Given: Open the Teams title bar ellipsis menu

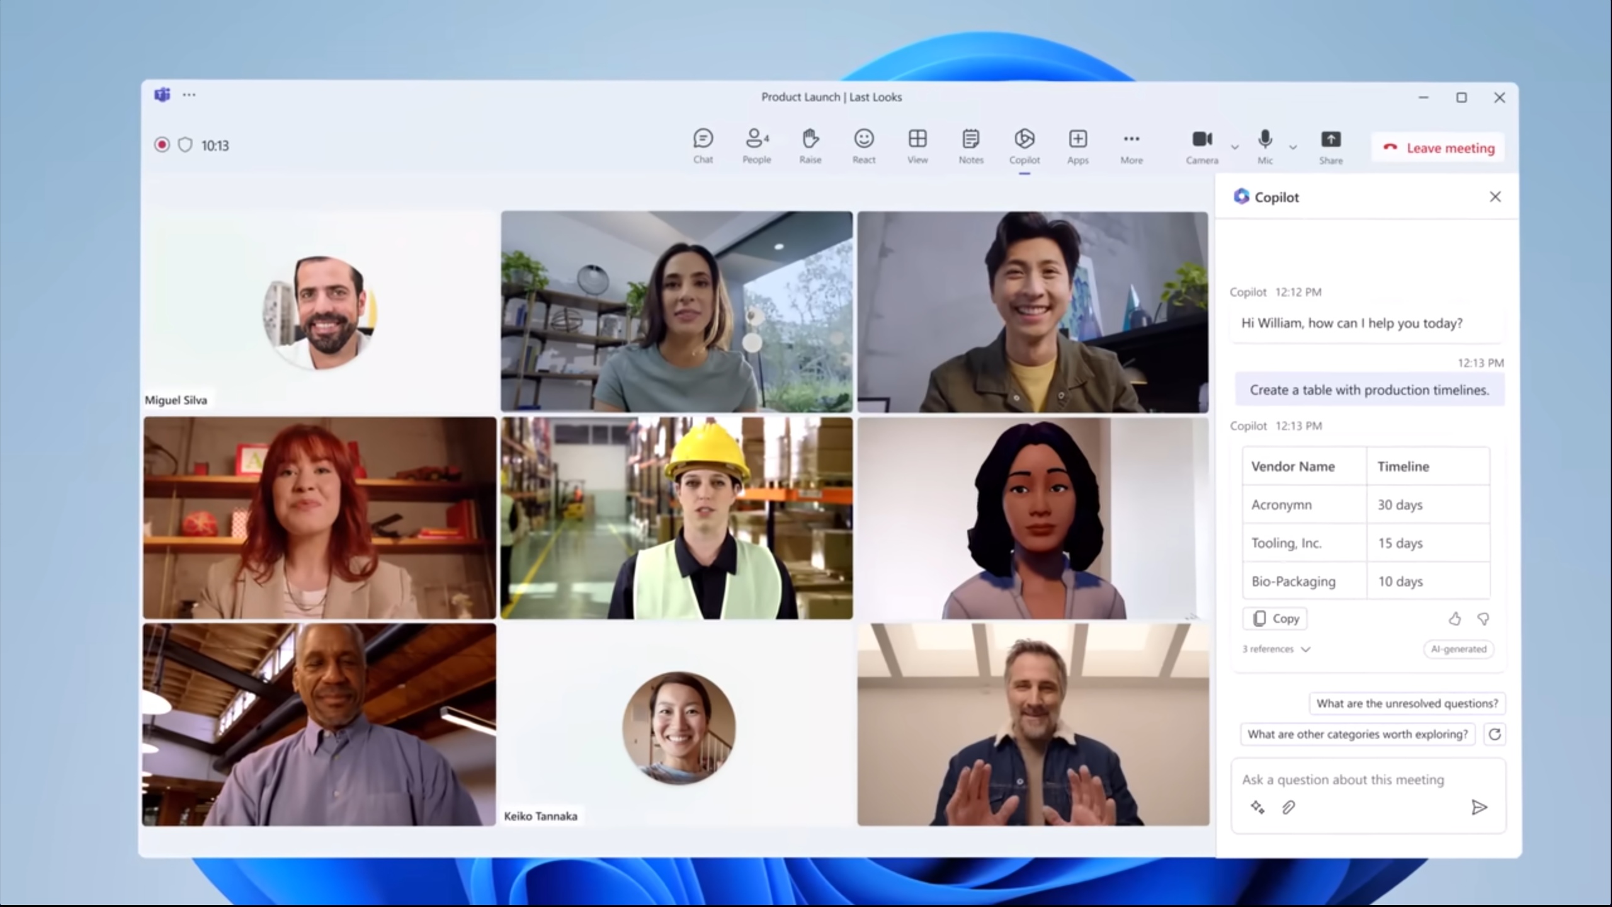Looking at the screenshot, I should pos(189,95).
